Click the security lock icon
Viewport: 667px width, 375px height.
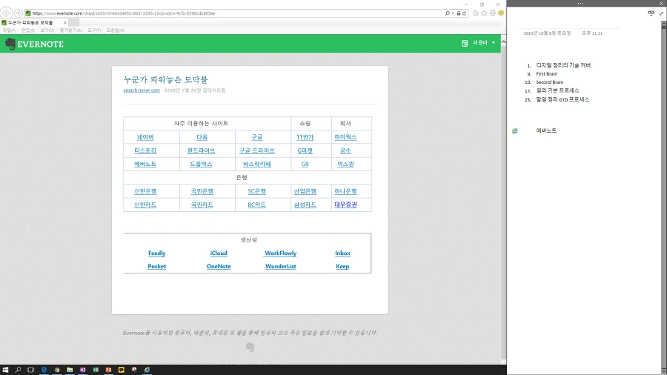(x=459, y=13)
